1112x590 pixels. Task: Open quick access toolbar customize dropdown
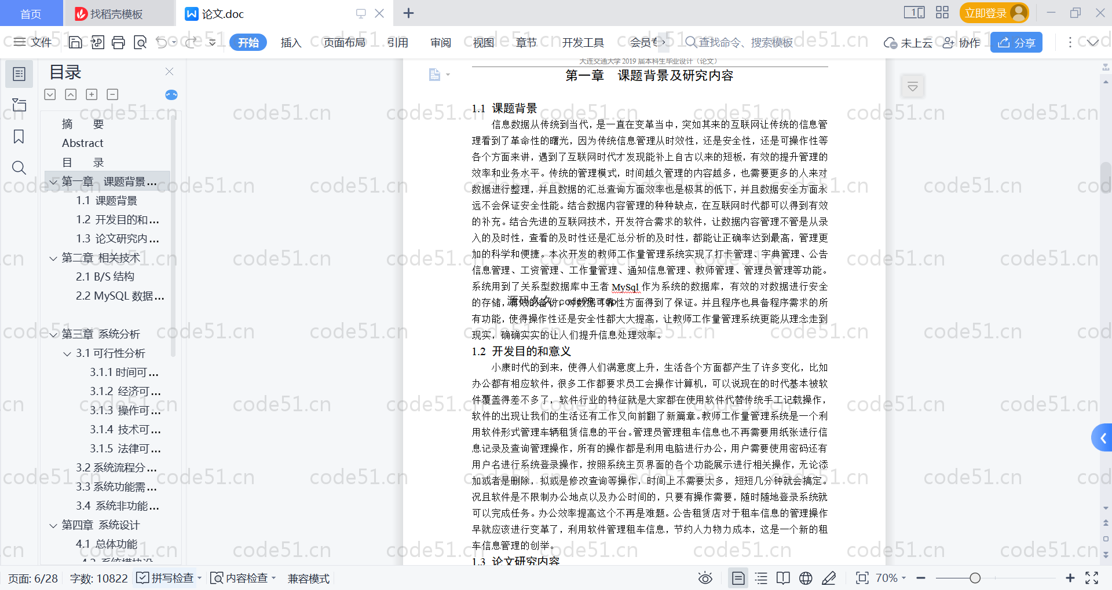[x=213, y=42]
